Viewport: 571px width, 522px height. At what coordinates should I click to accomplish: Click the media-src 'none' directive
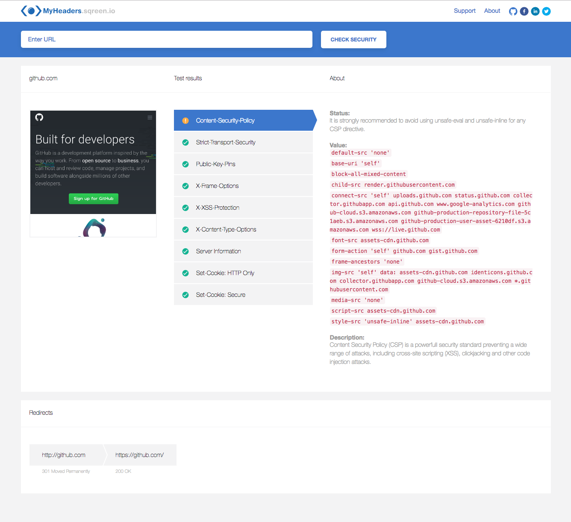(357, 300)
